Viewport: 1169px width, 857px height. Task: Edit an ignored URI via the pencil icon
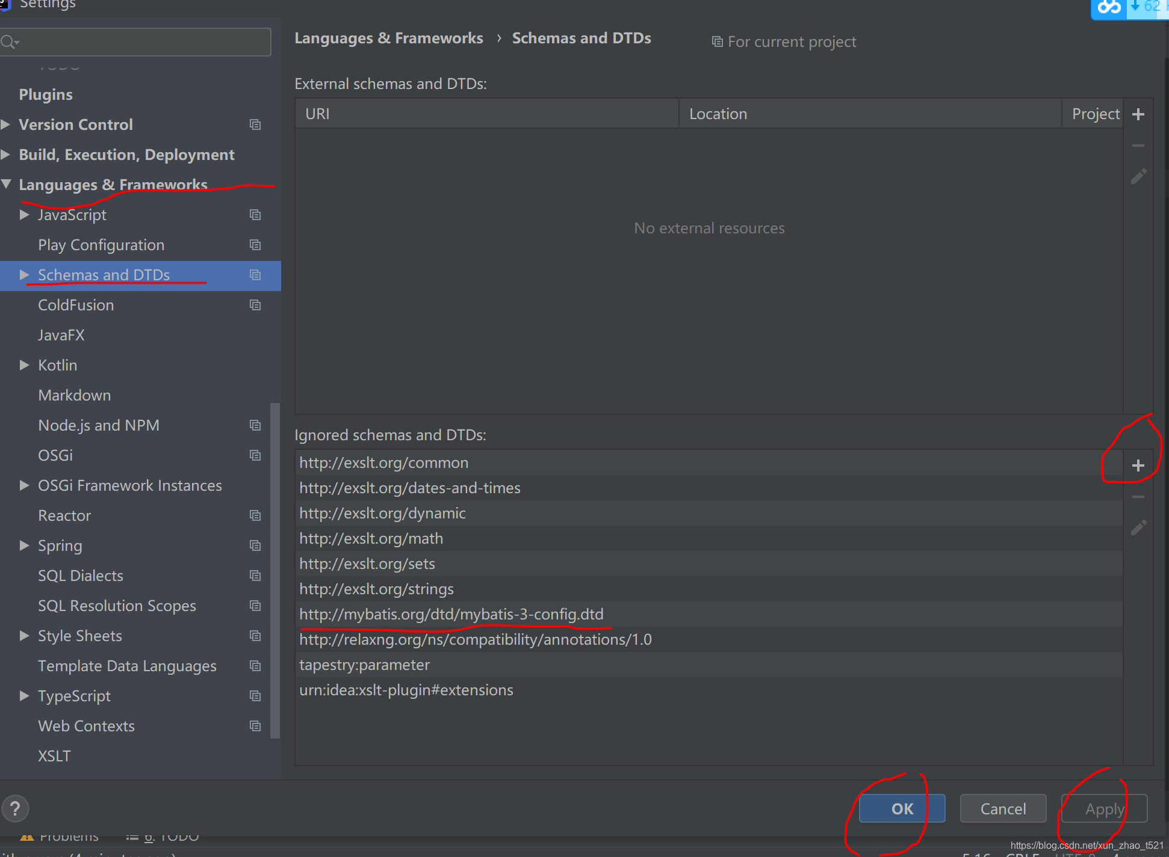click(x=1138, y=527)
